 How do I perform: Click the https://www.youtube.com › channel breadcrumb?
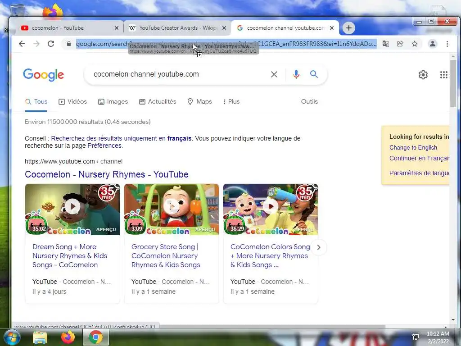coord(73,162)
